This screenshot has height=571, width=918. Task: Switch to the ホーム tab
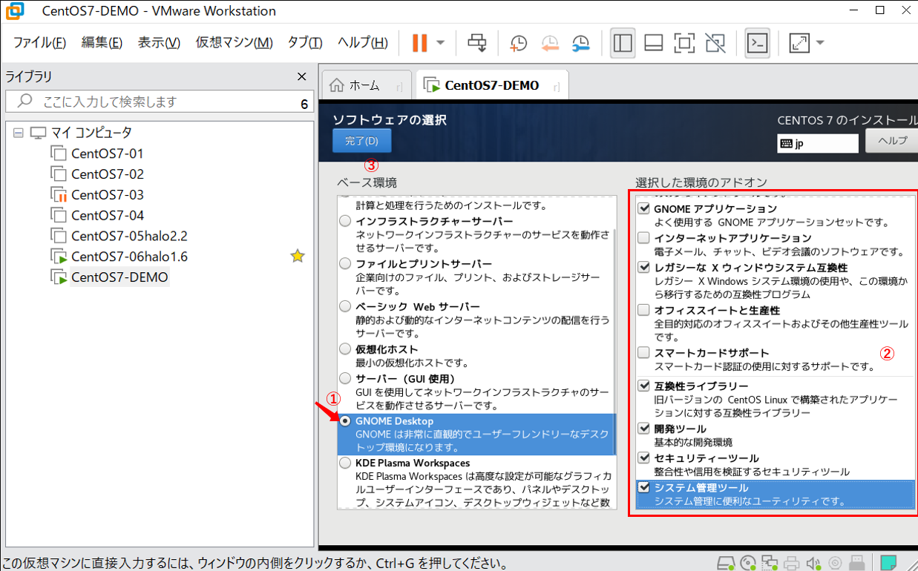coord(366,85)
